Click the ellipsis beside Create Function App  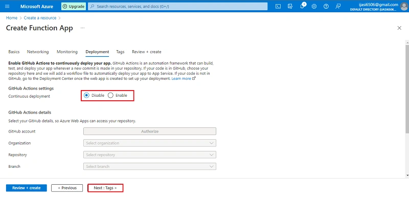[x=83, y=28]
